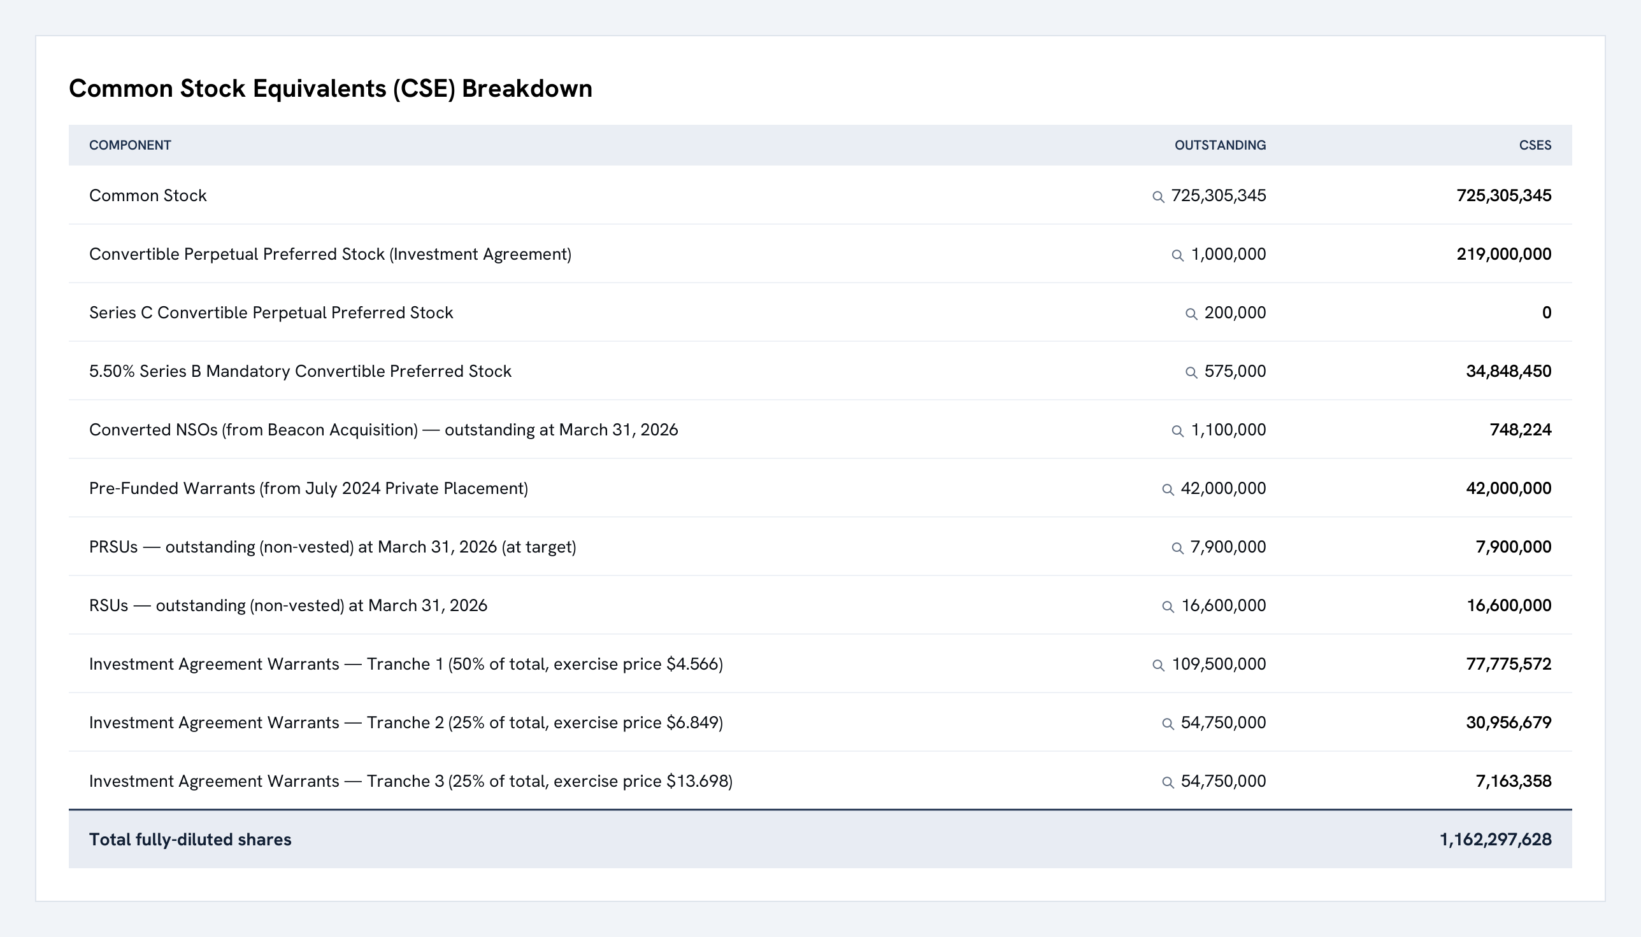Click the magnifier icon in the Tranche 2 warrants row
Screen dimensions: 1641x937
click(1168, 724)
